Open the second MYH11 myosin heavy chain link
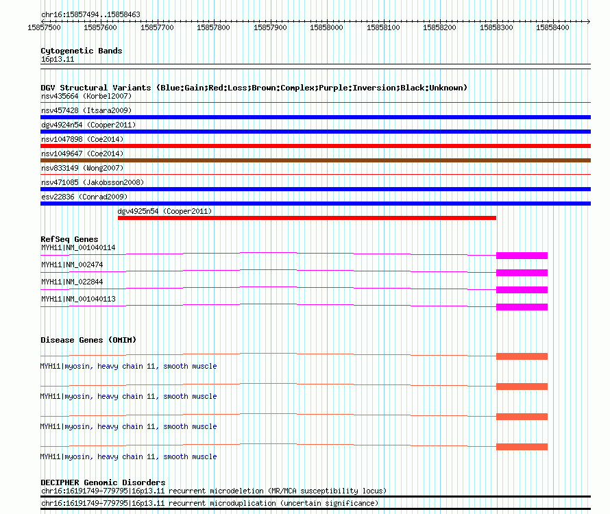 (128, 397)
